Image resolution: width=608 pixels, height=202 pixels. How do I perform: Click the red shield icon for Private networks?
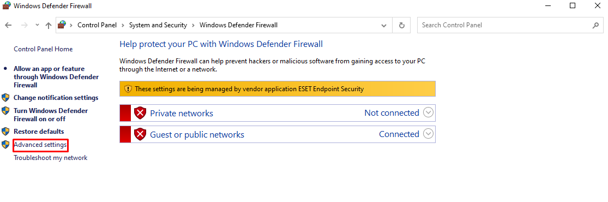140,113
